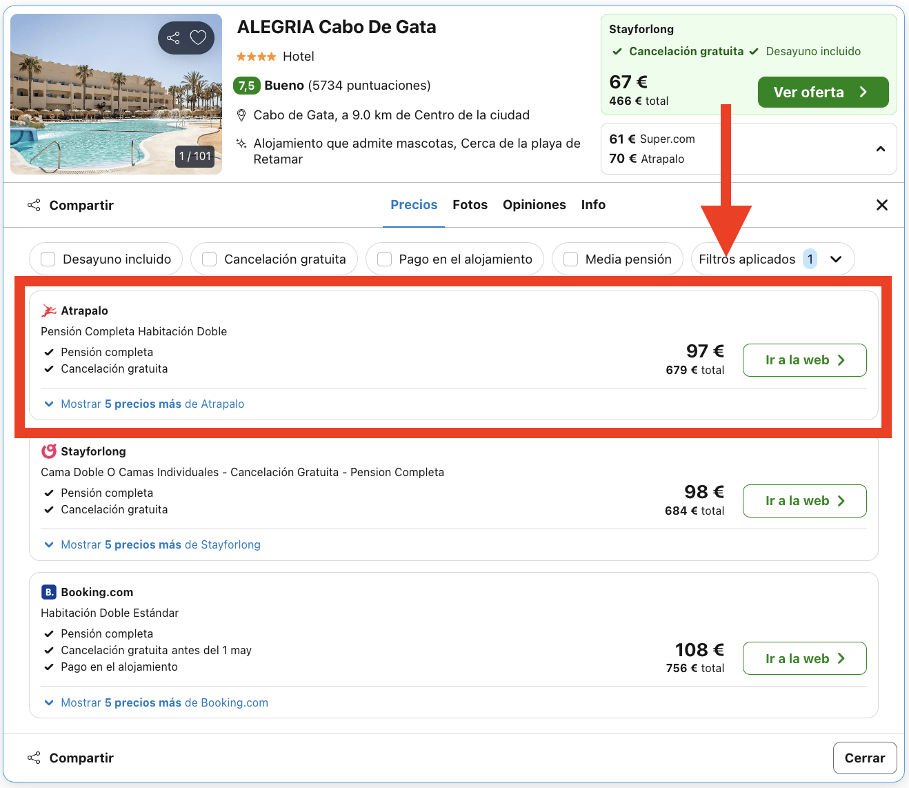Click the location pin icon by Cabo de Gata
Screen dimensions: 909x788
(x=241, y=115)
